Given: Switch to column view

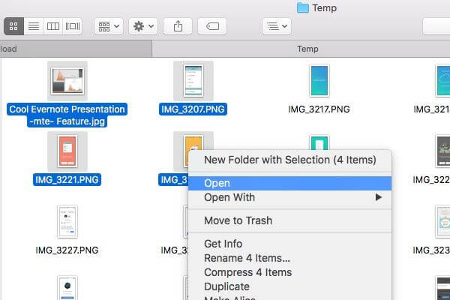Looking at the screenshot, I should point(53,26).
